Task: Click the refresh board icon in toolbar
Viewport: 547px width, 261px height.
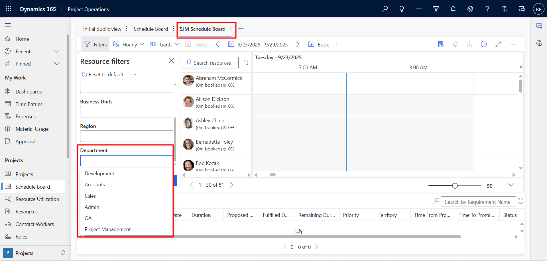Action: [484, 44]
